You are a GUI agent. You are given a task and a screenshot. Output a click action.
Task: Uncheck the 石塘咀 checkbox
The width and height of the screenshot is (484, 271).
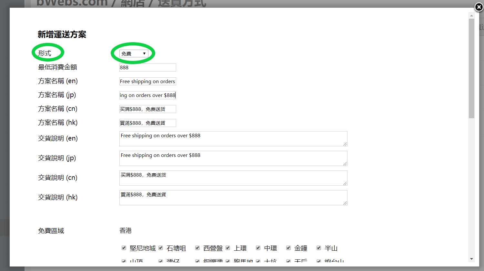161,248
